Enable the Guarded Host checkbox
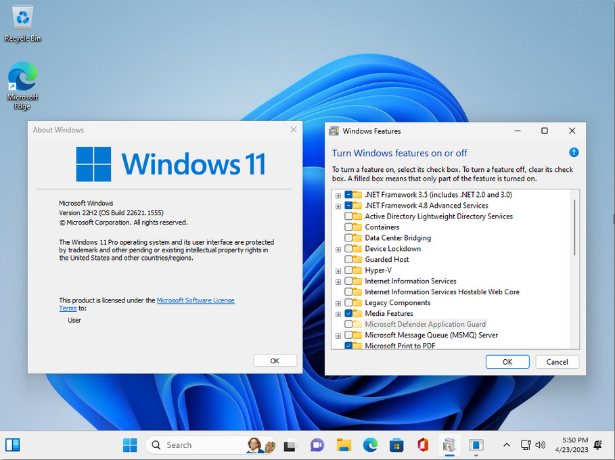This screenshot has height=460, width=615. [348, 259]
